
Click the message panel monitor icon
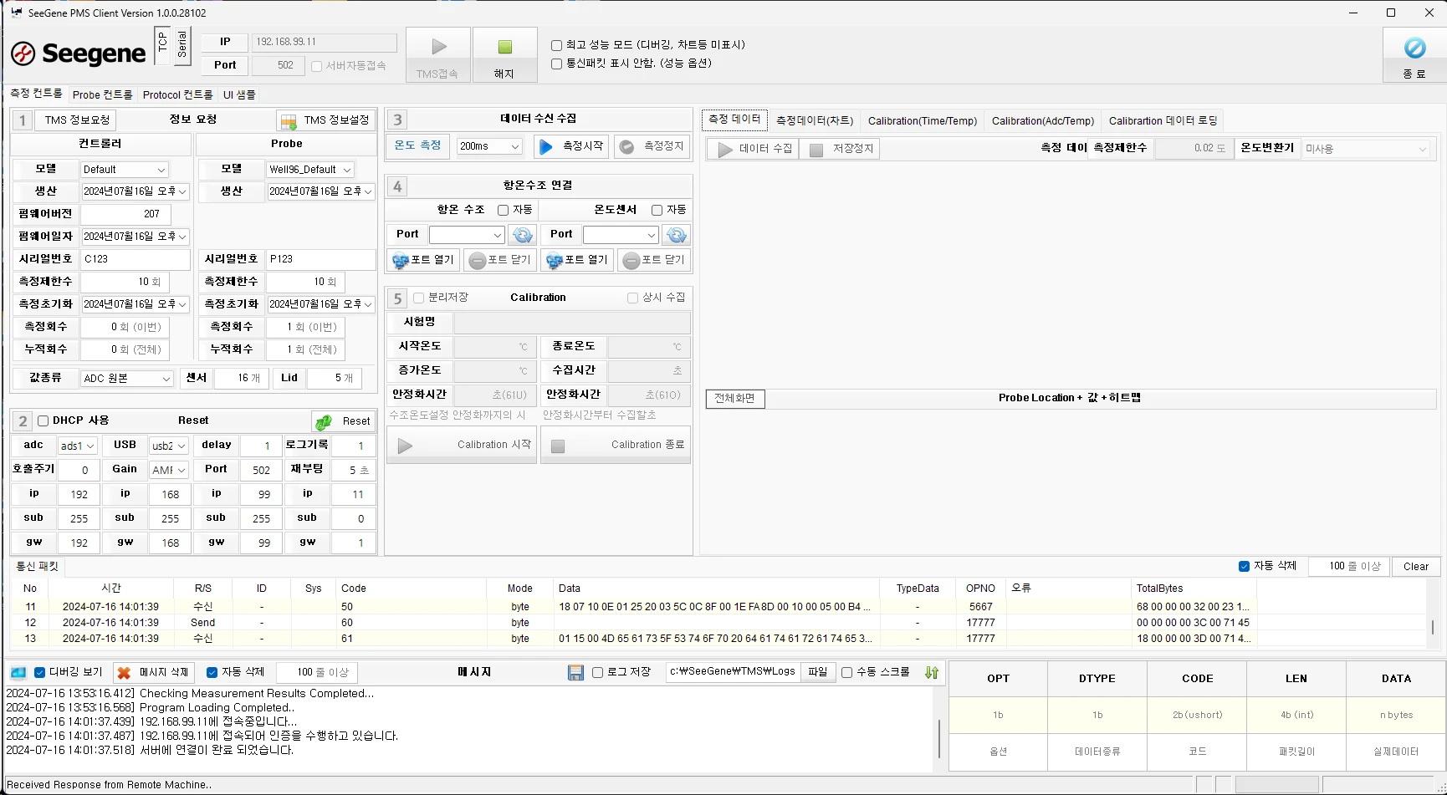(x=18, y=672)
